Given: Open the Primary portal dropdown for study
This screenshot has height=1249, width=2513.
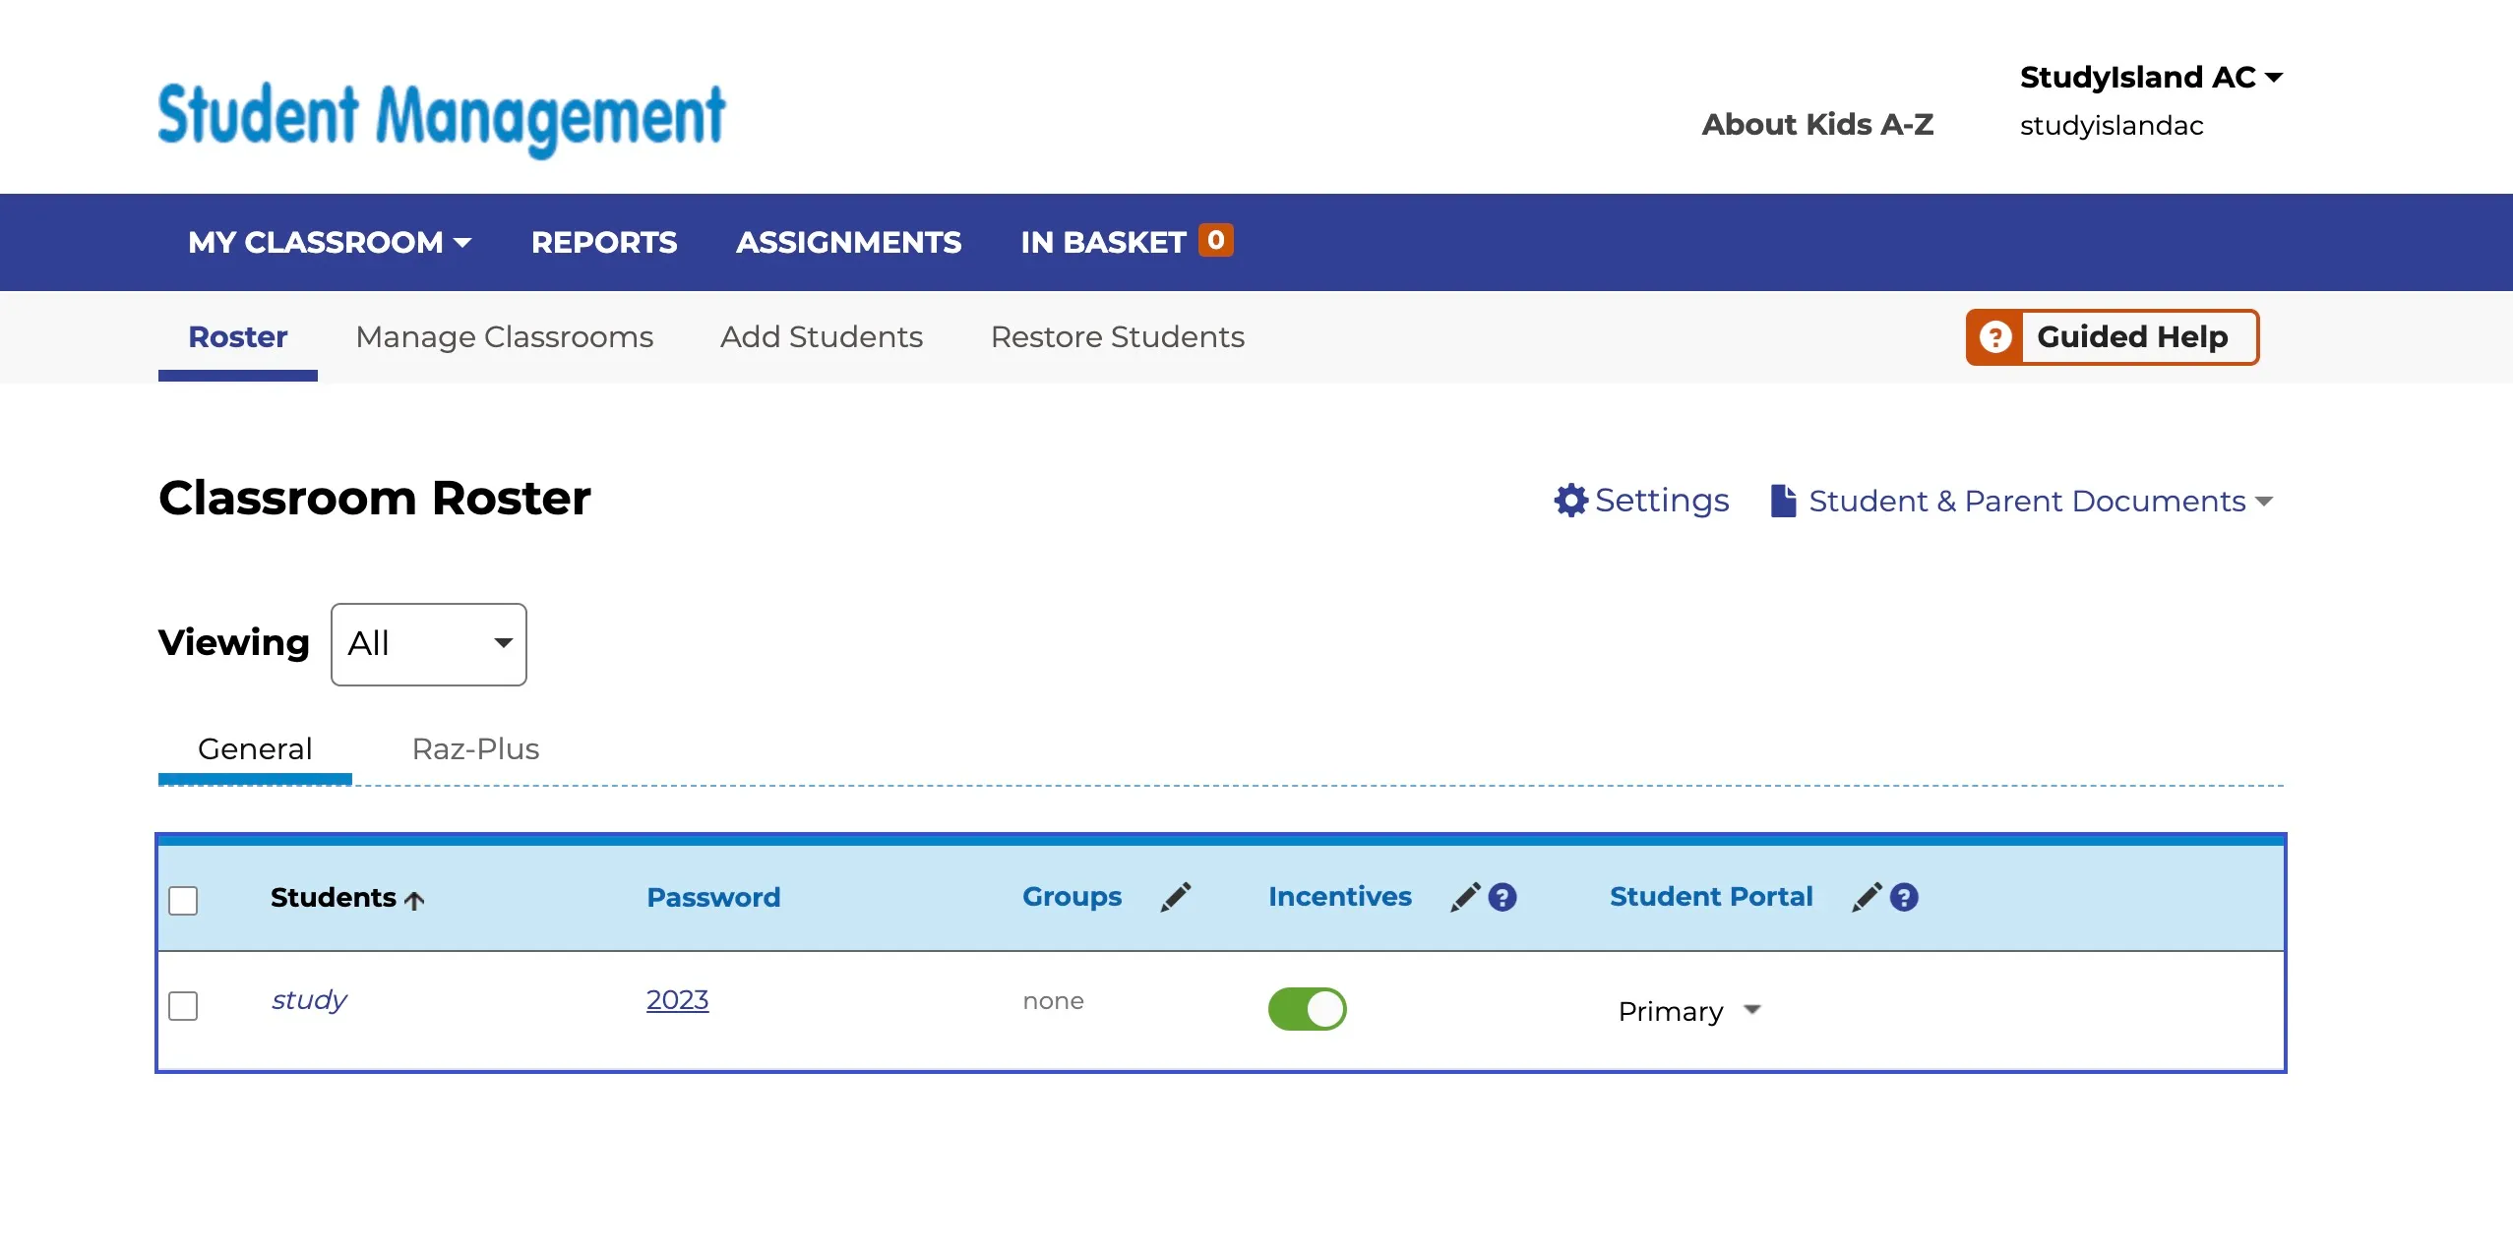Looking at the screenshot, I should click(1688, 1011).
